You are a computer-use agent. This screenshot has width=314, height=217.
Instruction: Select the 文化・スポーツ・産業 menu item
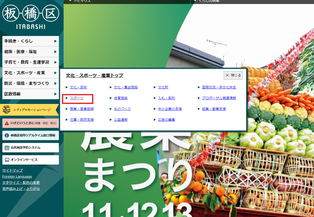point(30,73)
